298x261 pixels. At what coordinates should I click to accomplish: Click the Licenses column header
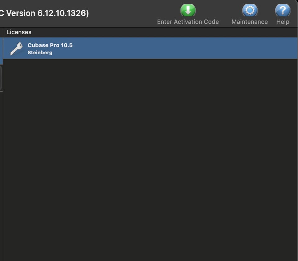(x=19, y=32)
